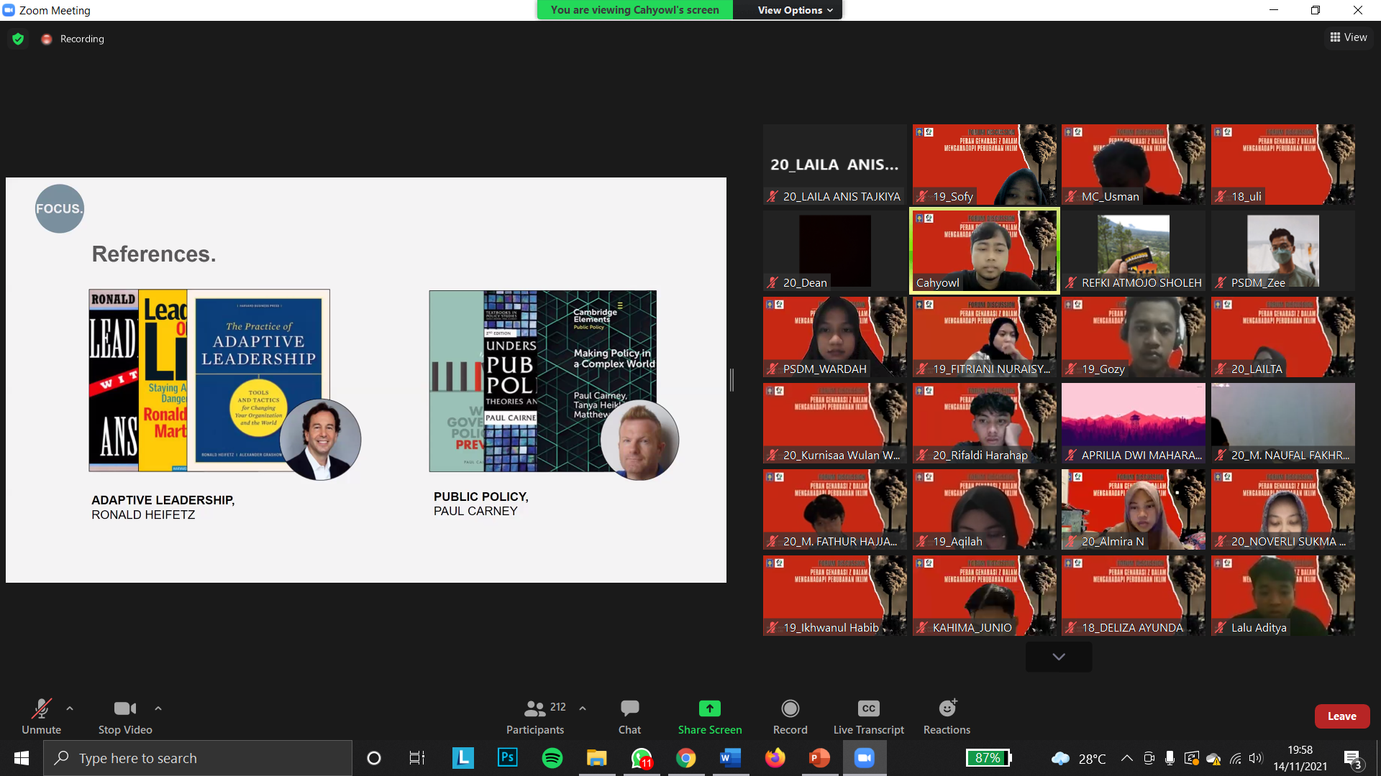The height and width of the screenshot is (776, 1381).
Task: Select the MC_Usman video tile
Action: tap(1134, 165)
